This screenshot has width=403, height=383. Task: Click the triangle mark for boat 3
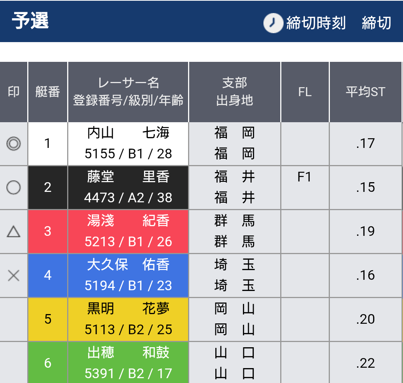(x=14, y=231)
